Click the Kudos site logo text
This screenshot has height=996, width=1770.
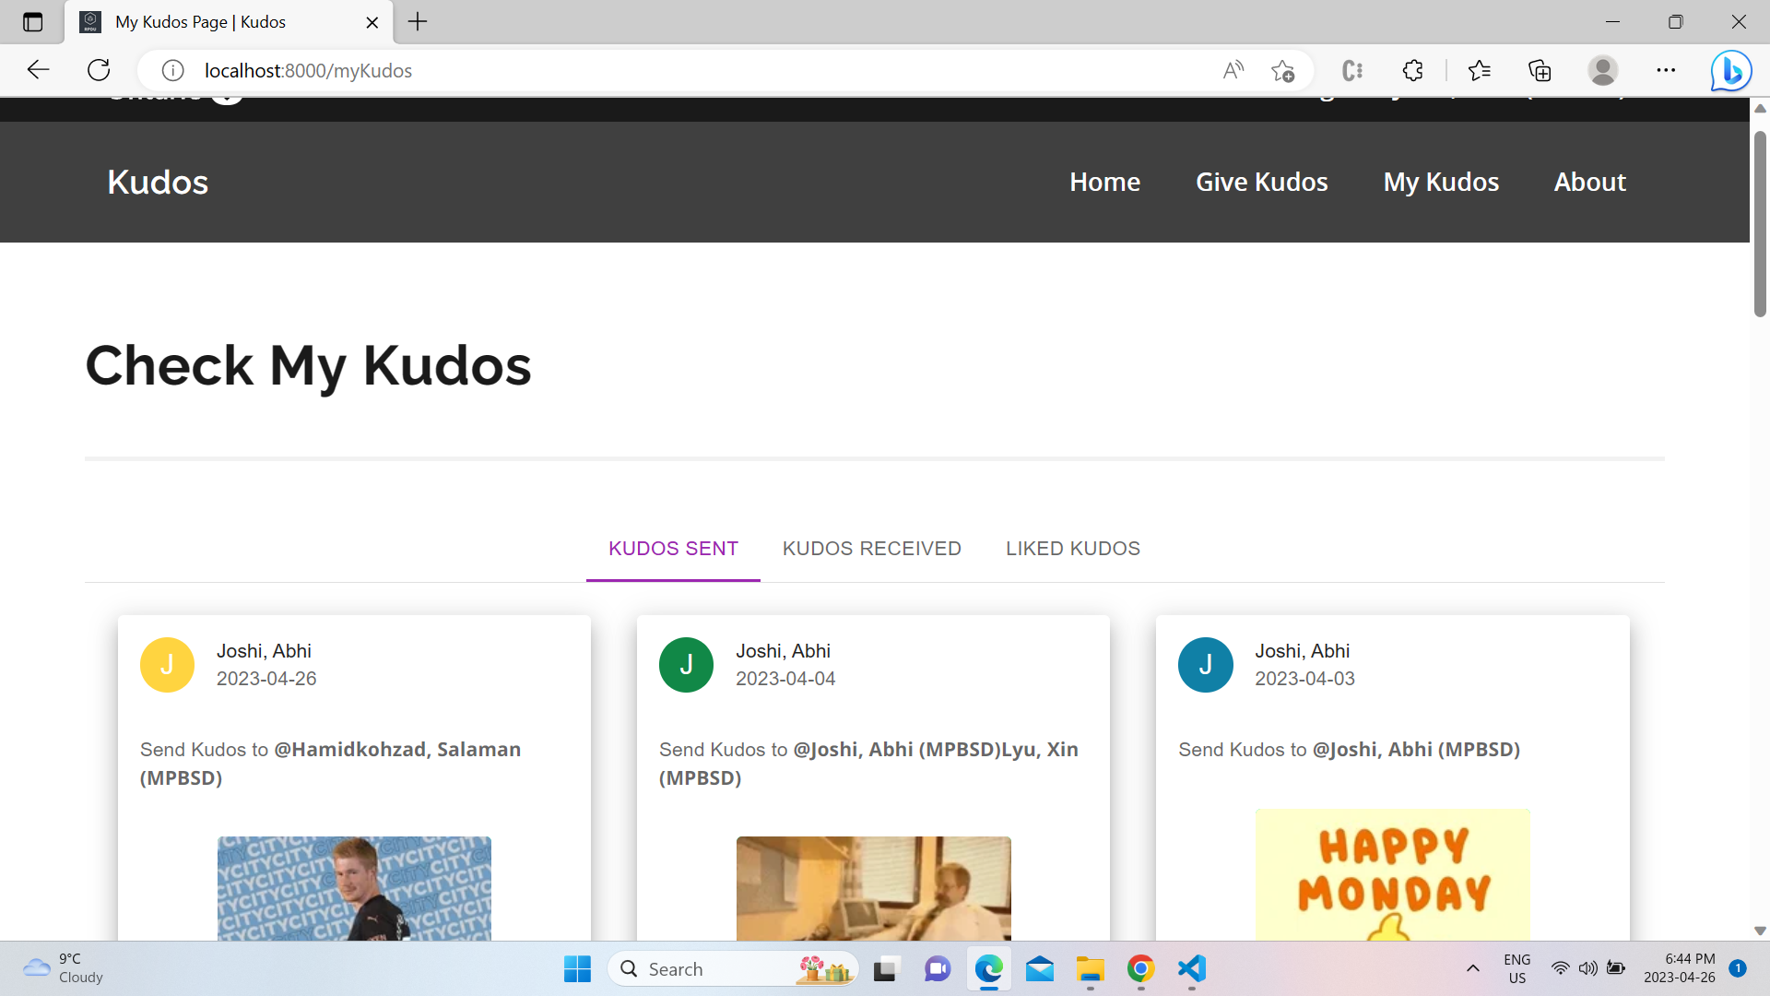(157, 182)
